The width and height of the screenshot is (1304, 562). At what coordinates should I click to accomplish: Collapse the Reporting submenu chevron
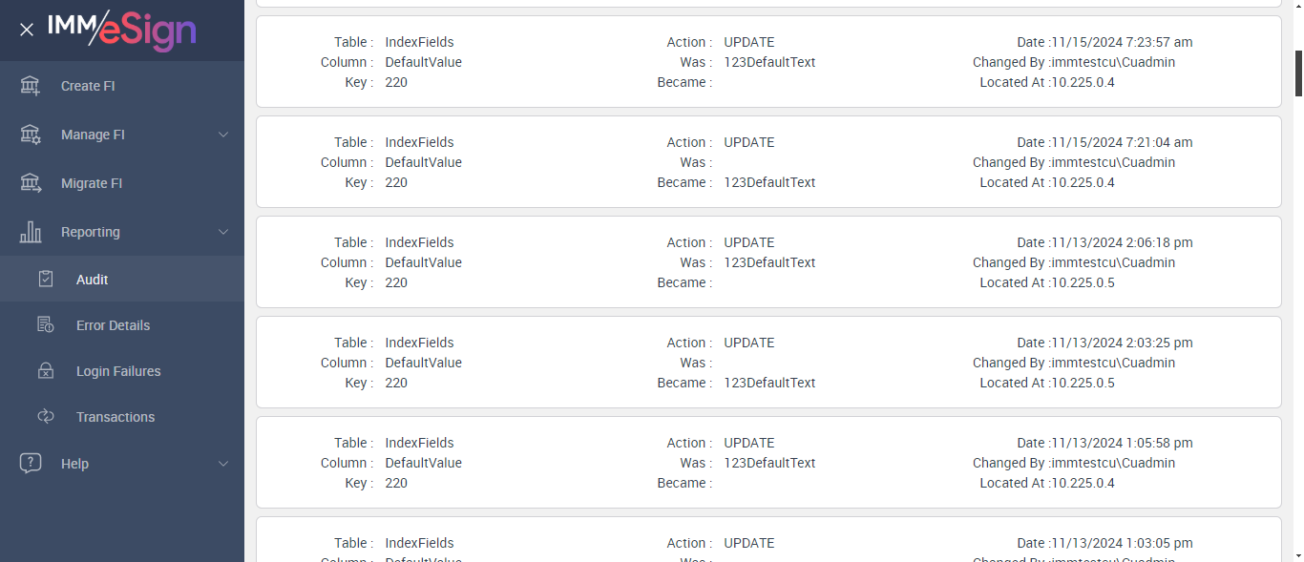point(223,232)
